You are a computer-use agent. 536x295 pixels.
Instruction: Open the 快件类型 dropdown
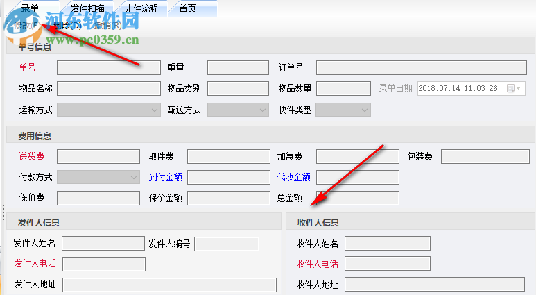(x=343, y=110)
